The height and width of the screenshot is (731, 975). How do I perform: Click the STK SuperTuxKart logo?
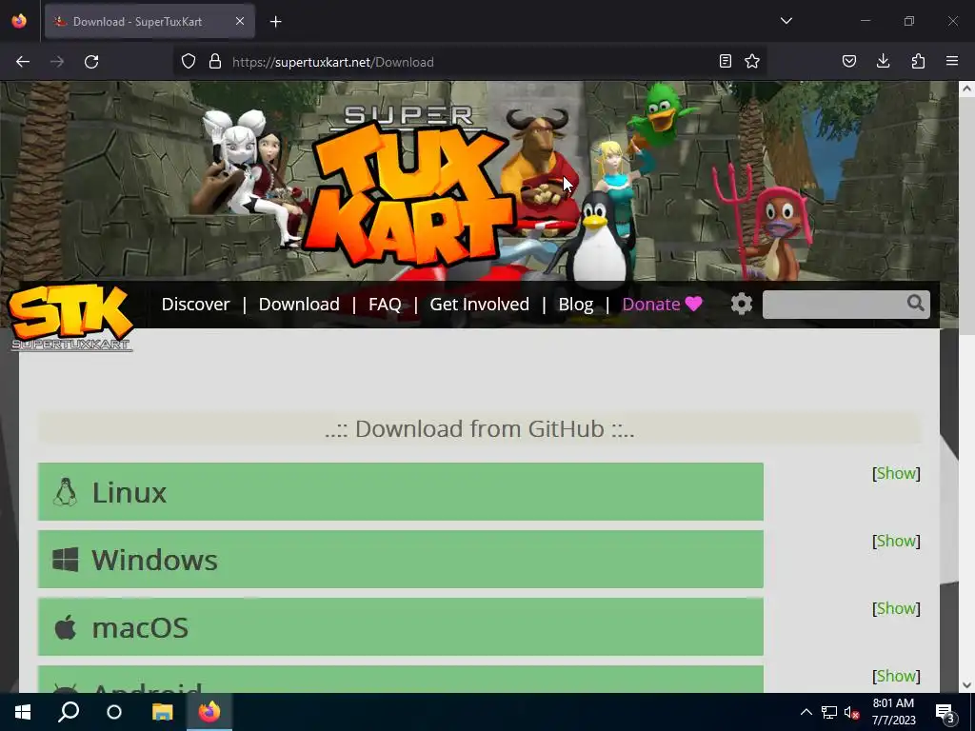[x=70, y=317]
